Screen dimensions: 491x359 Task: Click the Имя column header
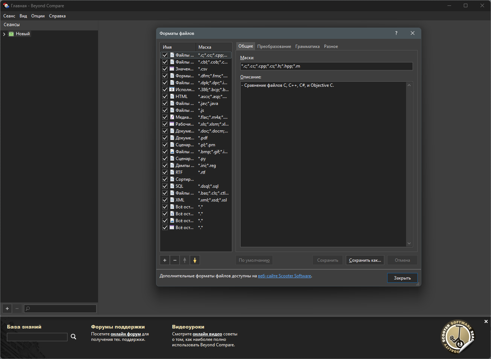(178, 47)
